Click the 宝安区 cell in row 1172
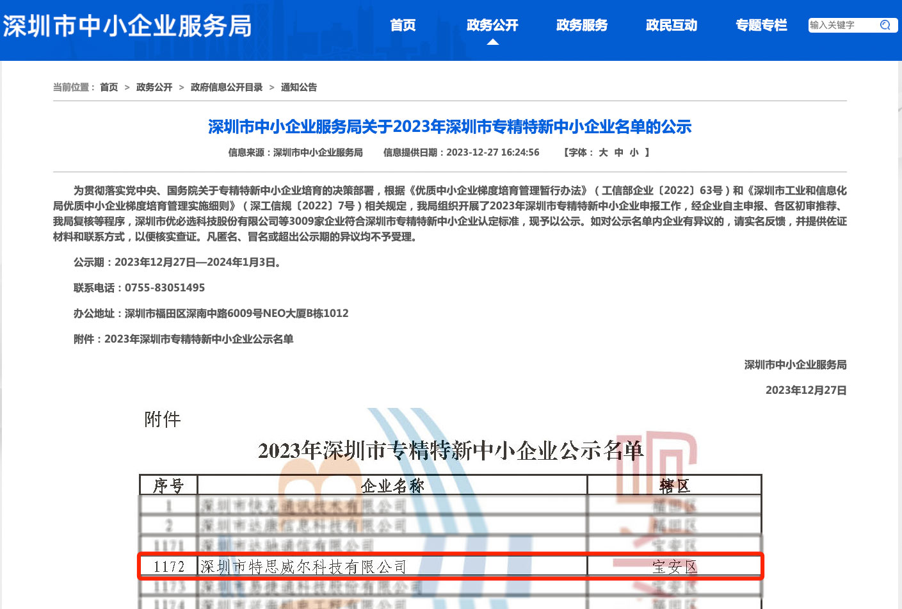 (675, 567)
